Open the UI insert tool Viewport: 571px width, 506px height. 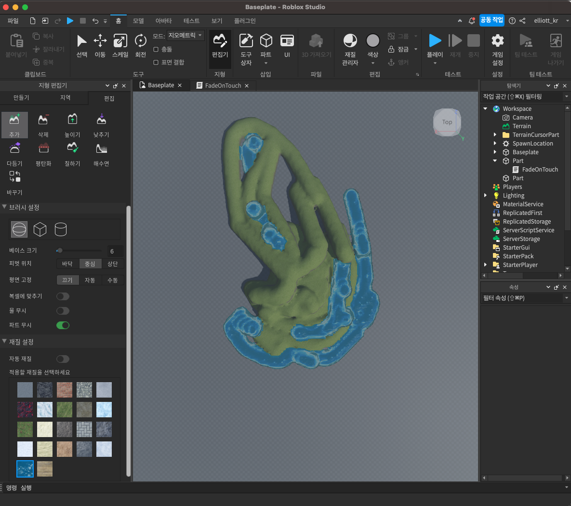(x=287, y=45)
